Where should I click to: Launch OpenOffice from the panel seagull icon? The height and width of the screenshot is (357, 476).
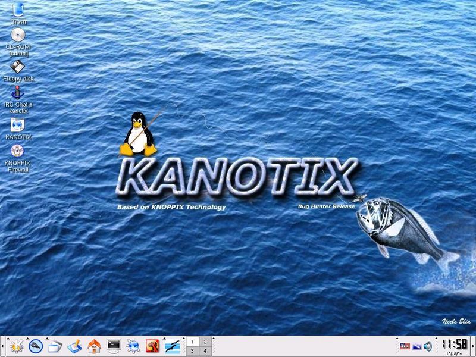[172, 346]
